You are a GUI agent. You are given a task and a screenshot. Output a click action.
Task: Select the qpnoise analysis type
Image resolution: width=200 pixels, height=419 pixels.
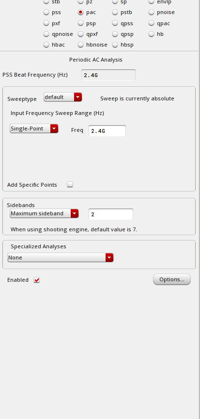46,34
